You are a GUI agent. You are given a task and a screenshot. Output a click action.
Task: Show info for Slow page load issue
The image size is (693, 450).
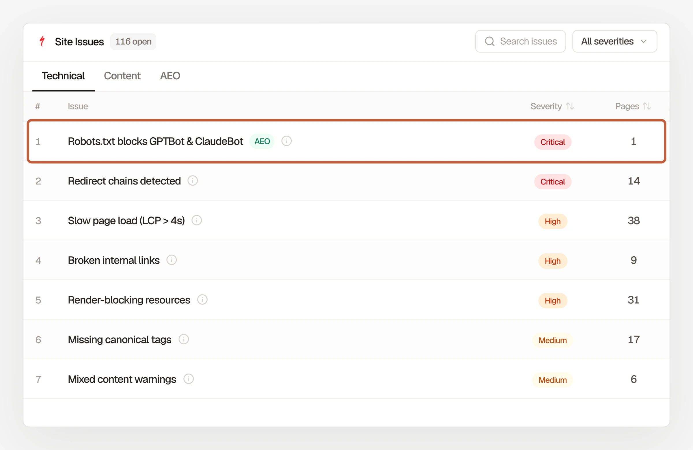click(x=197, y=220)
